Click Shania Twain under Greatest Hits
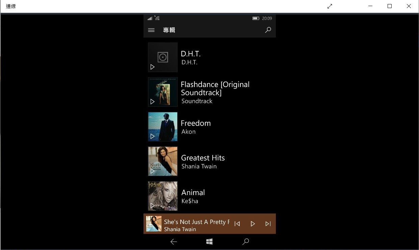Viewport: 419px width, 250px height. (x=199, y=166)
